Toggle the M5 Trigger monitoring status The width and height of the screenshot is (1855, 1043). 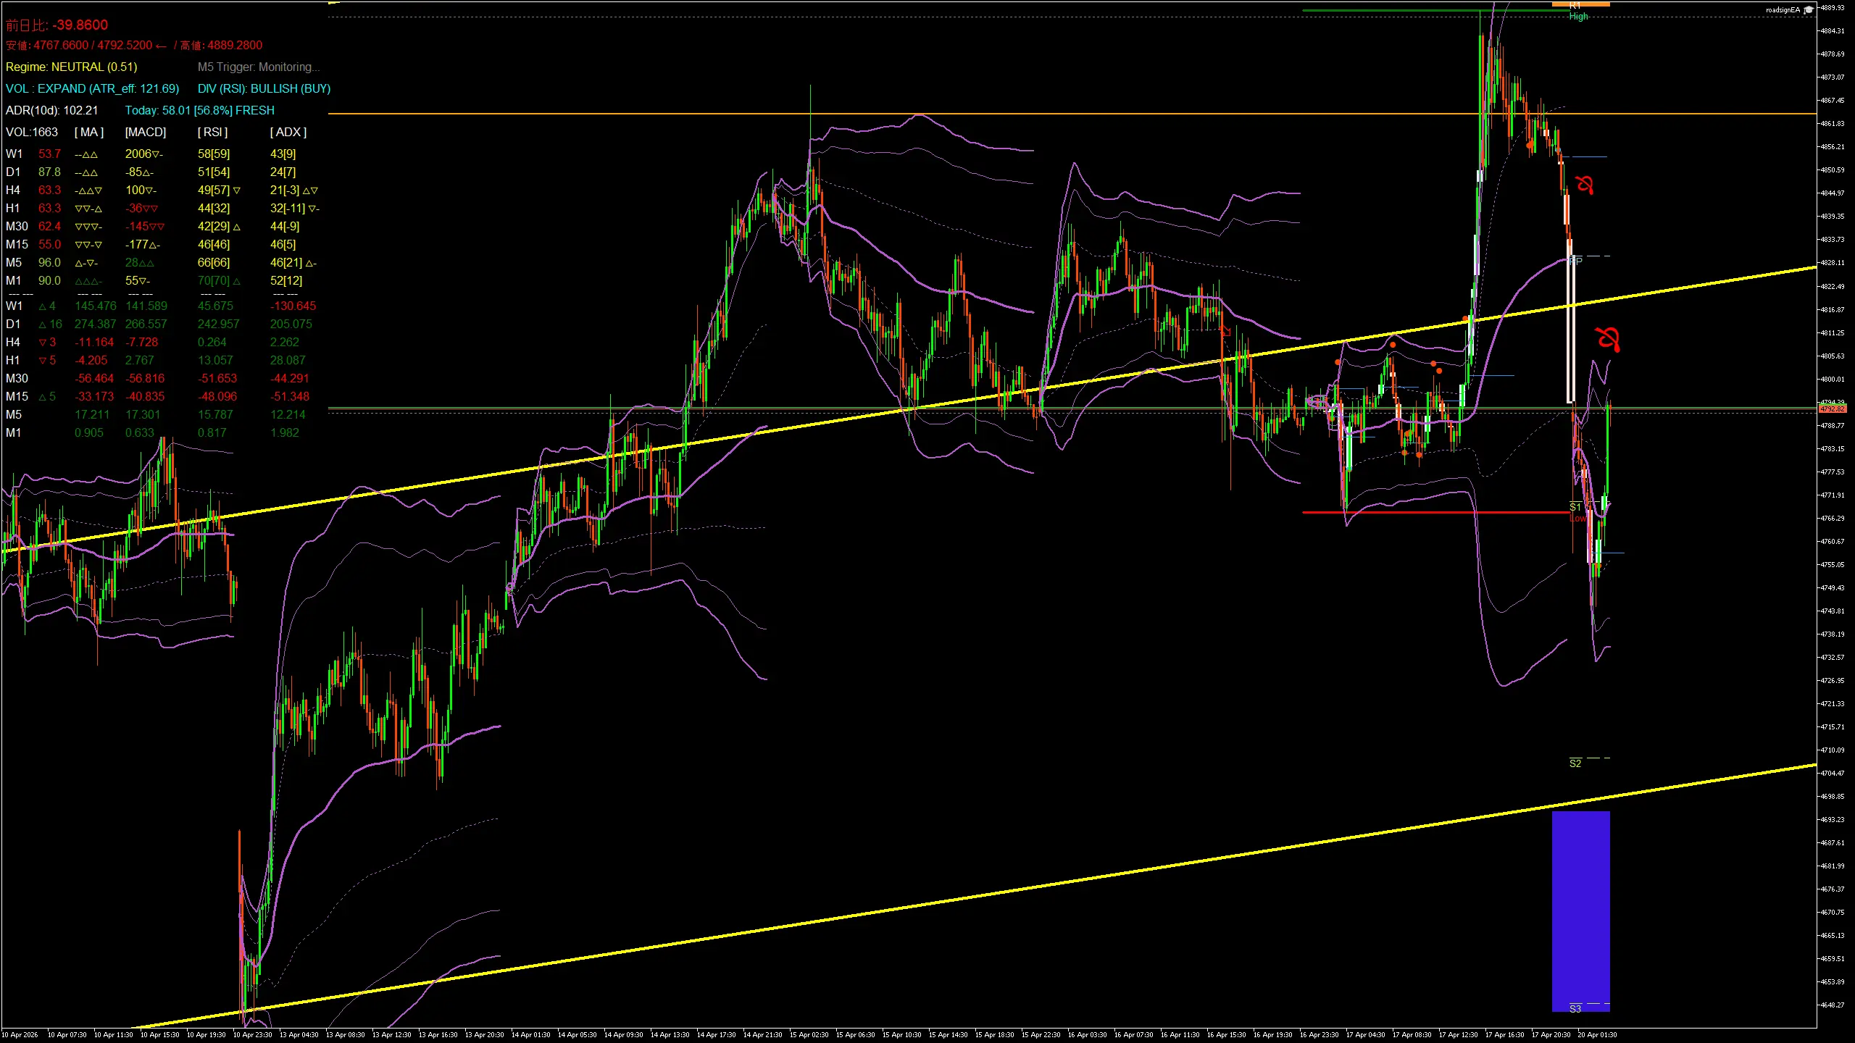pyautogui.click(x=258, y=67)
